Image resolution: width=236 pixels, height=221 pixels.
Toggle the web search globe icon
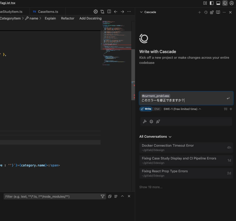tap(151, 122)
